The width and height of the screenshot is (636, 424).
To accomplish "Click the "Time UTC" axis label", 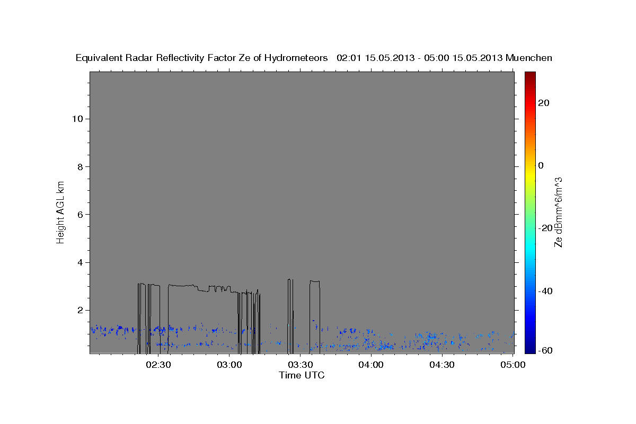I will coord(302,375).
